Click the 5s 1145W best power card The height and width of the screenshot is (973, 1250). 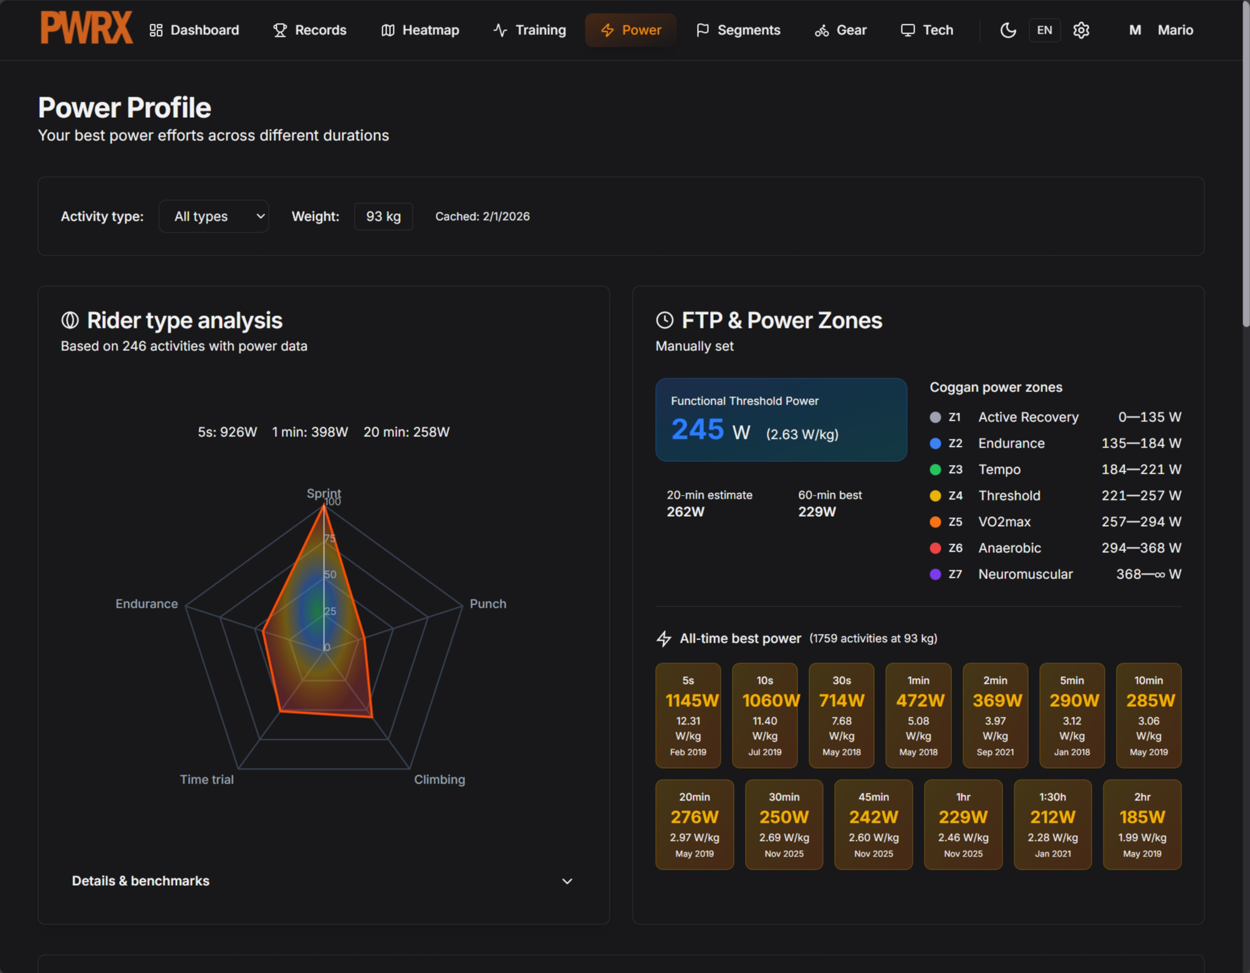[x=688, y=715]
